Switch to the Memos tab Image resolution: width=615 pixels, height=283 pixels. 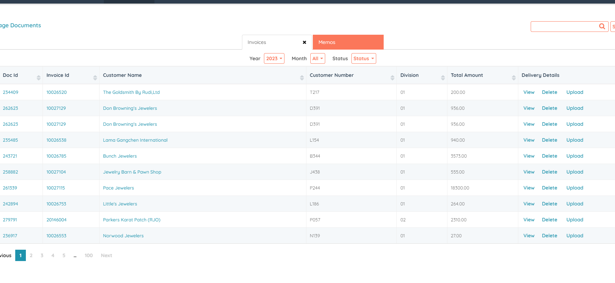pos(348,43)
